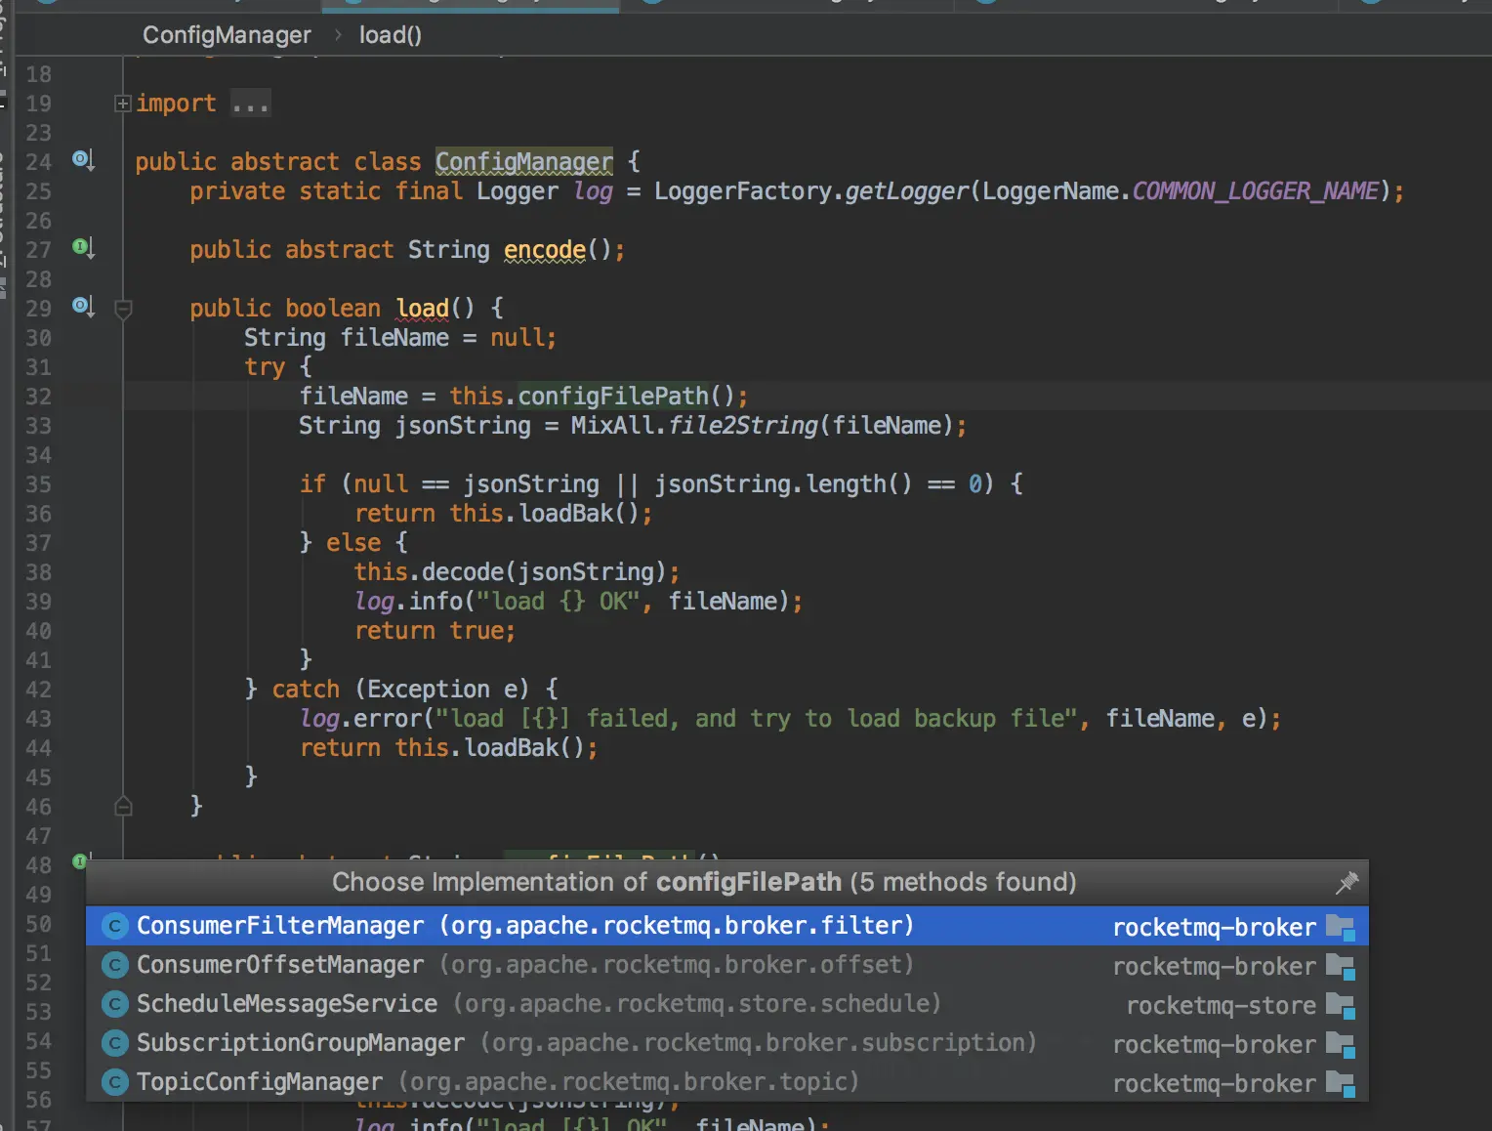Viewport: 1492px width, 1131px height.
Task: Click ConfigManager breadcrumb
Action: click(x=227, y=35)
